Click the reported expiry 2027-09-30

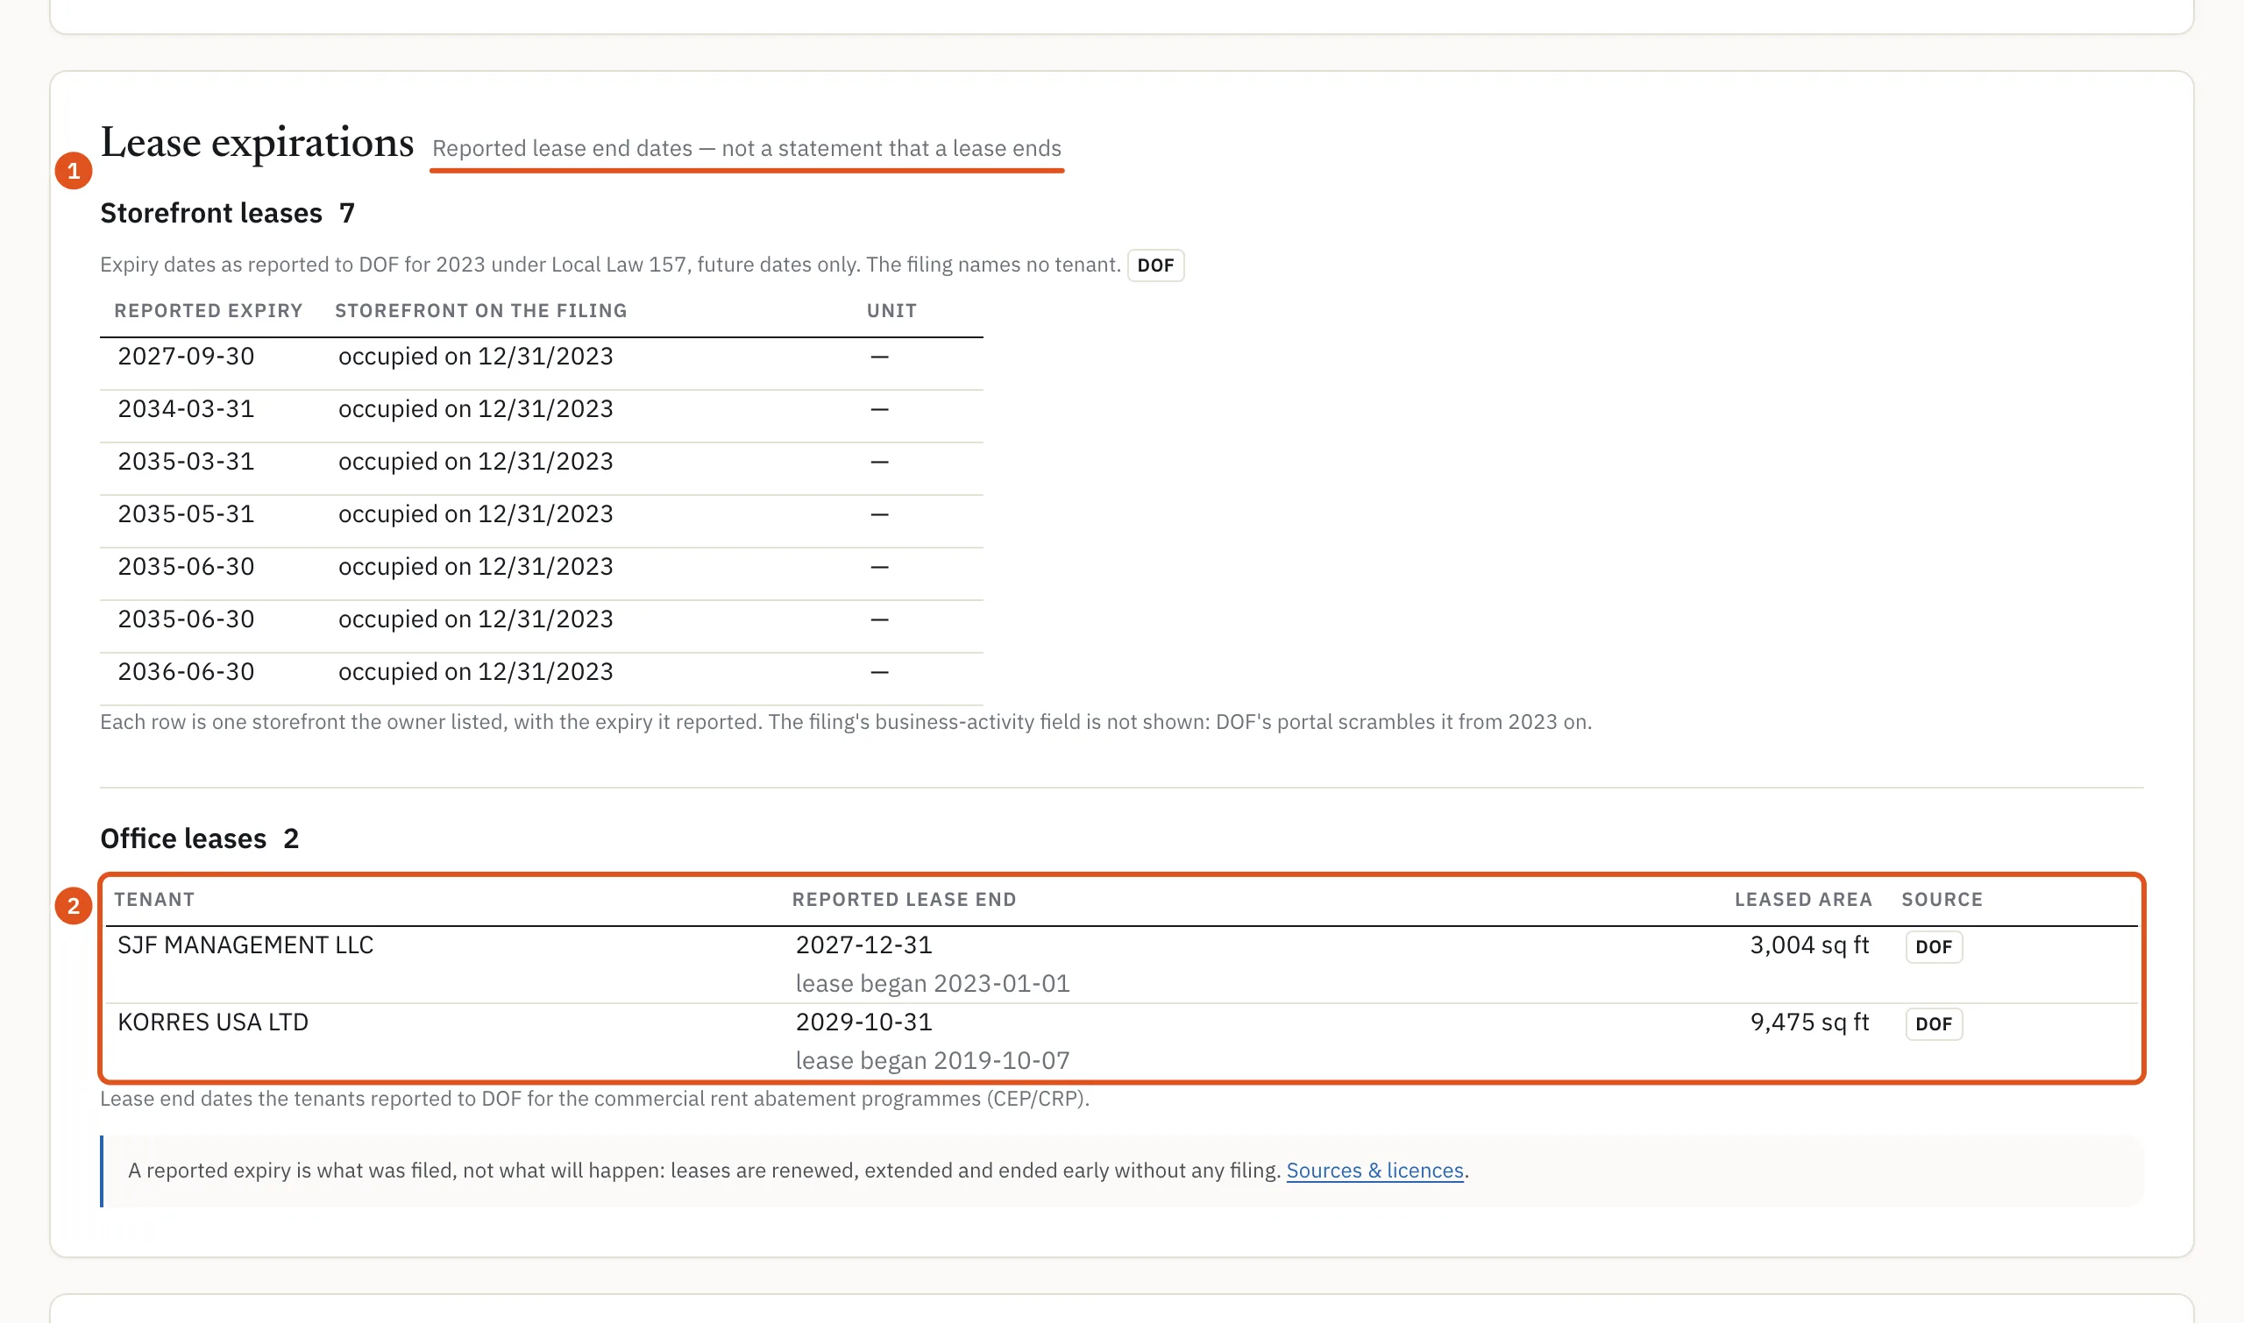[x=187, y=356]
